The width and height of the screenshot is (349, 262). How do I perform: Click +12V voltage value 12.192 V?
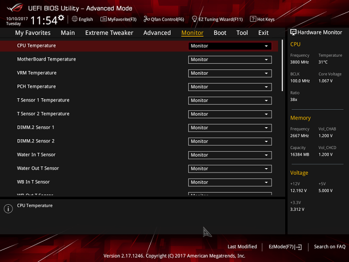(298, 190)
